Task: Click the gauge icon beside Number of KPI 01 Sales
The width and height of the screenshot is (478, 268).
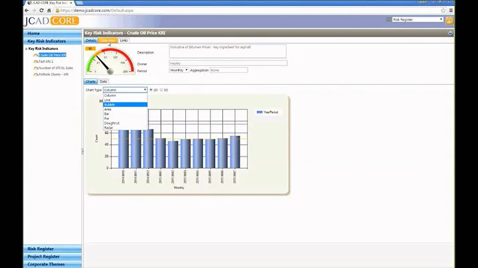Action: click(x=36, y=68)
